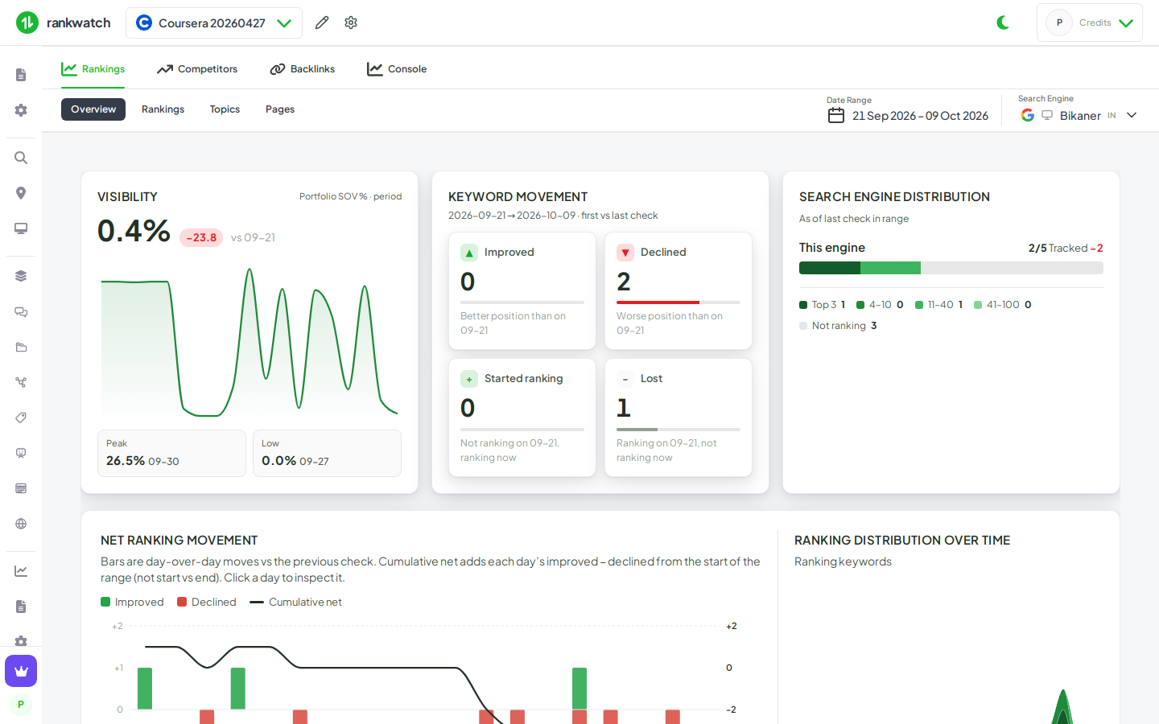Open the date range 21 Sep–09 Oct picker
The image size is (1159, 724).
click(x=908, y=116)
